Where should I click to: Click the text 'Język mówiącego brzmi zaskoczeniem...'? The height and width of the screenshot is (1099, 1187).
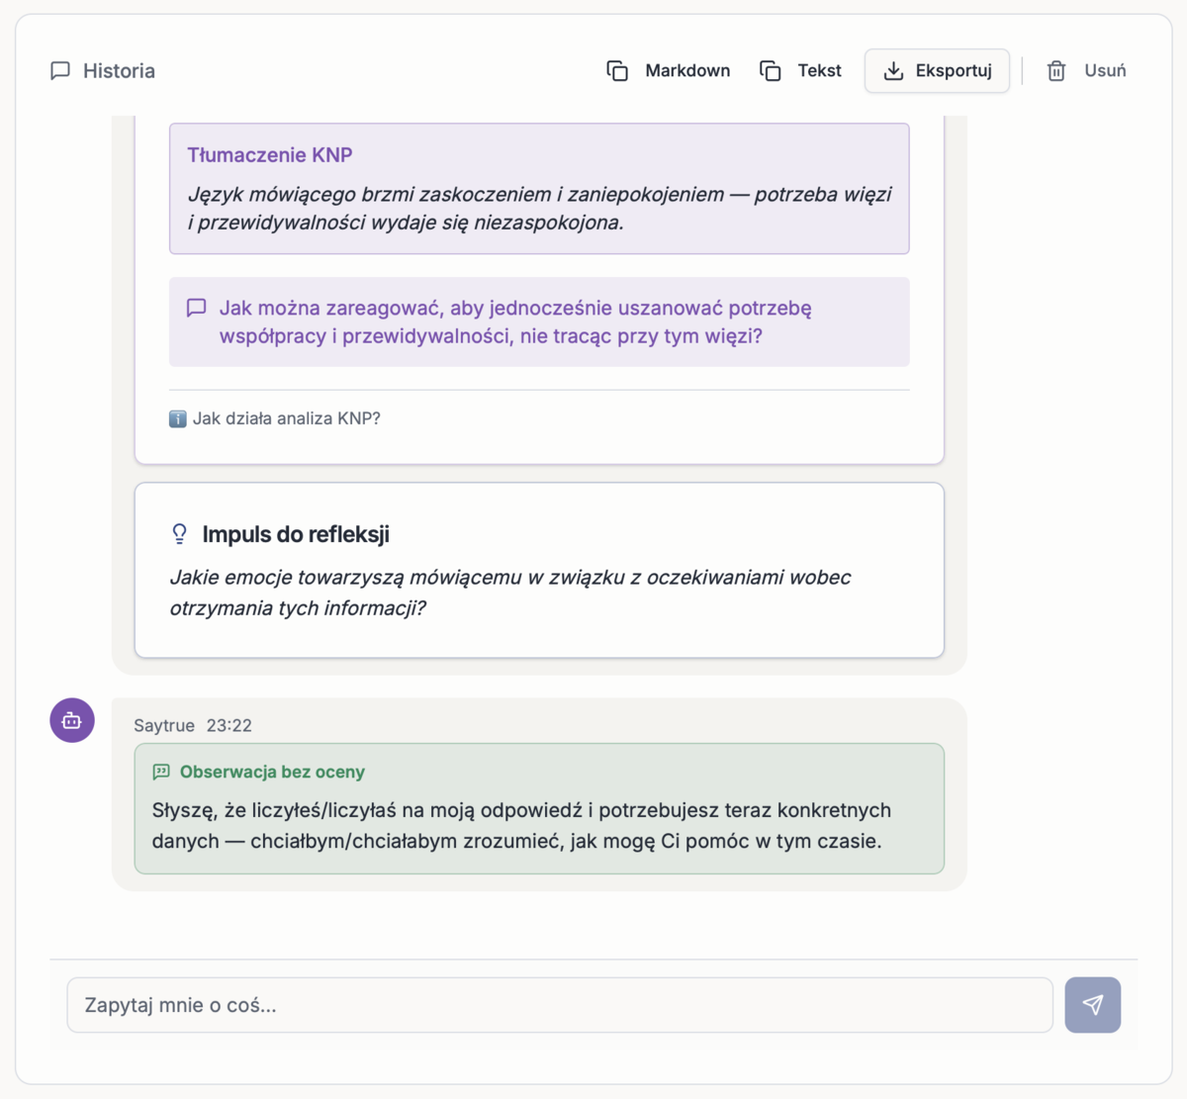coord(540,208)
